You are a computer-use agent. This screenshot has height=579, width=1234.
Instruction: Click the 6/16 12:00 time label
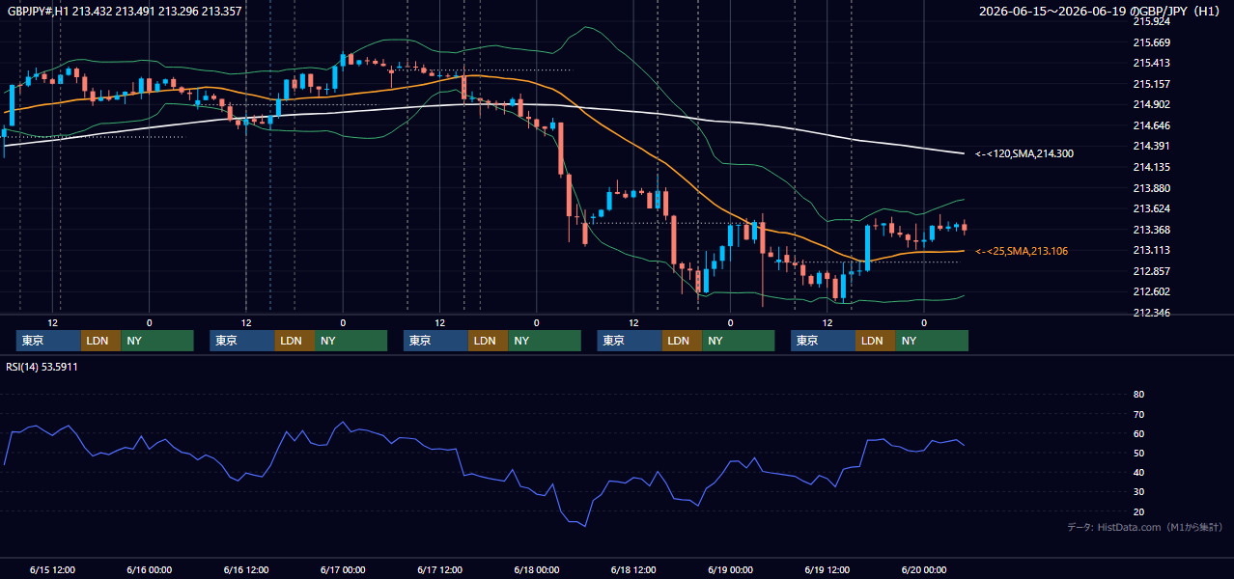(246, 570)
